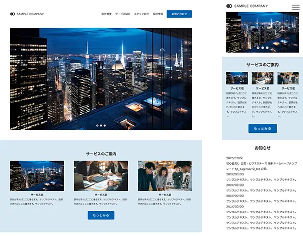The width and height of the screenshot is (303, 236).
Task: Select the third slider dot in mobile hero
Action: coord(267,48)
